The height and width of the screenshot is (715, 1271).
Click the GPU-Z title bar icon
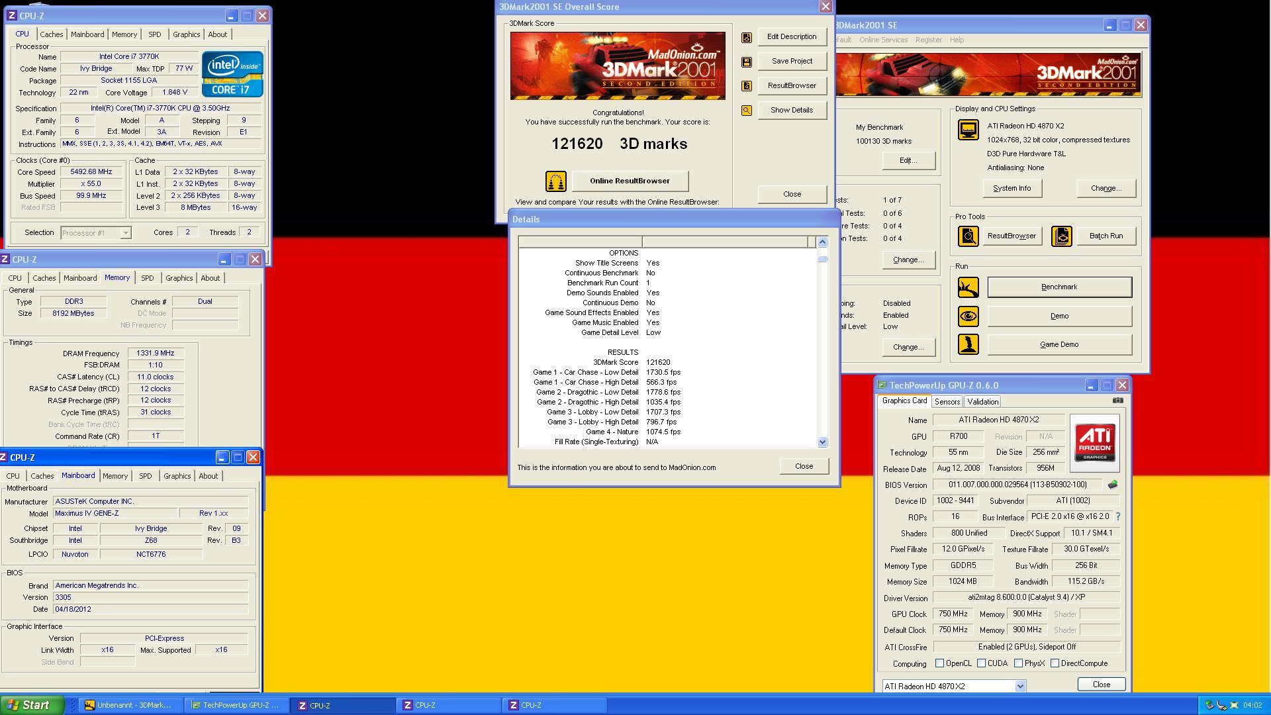point(882,385)
